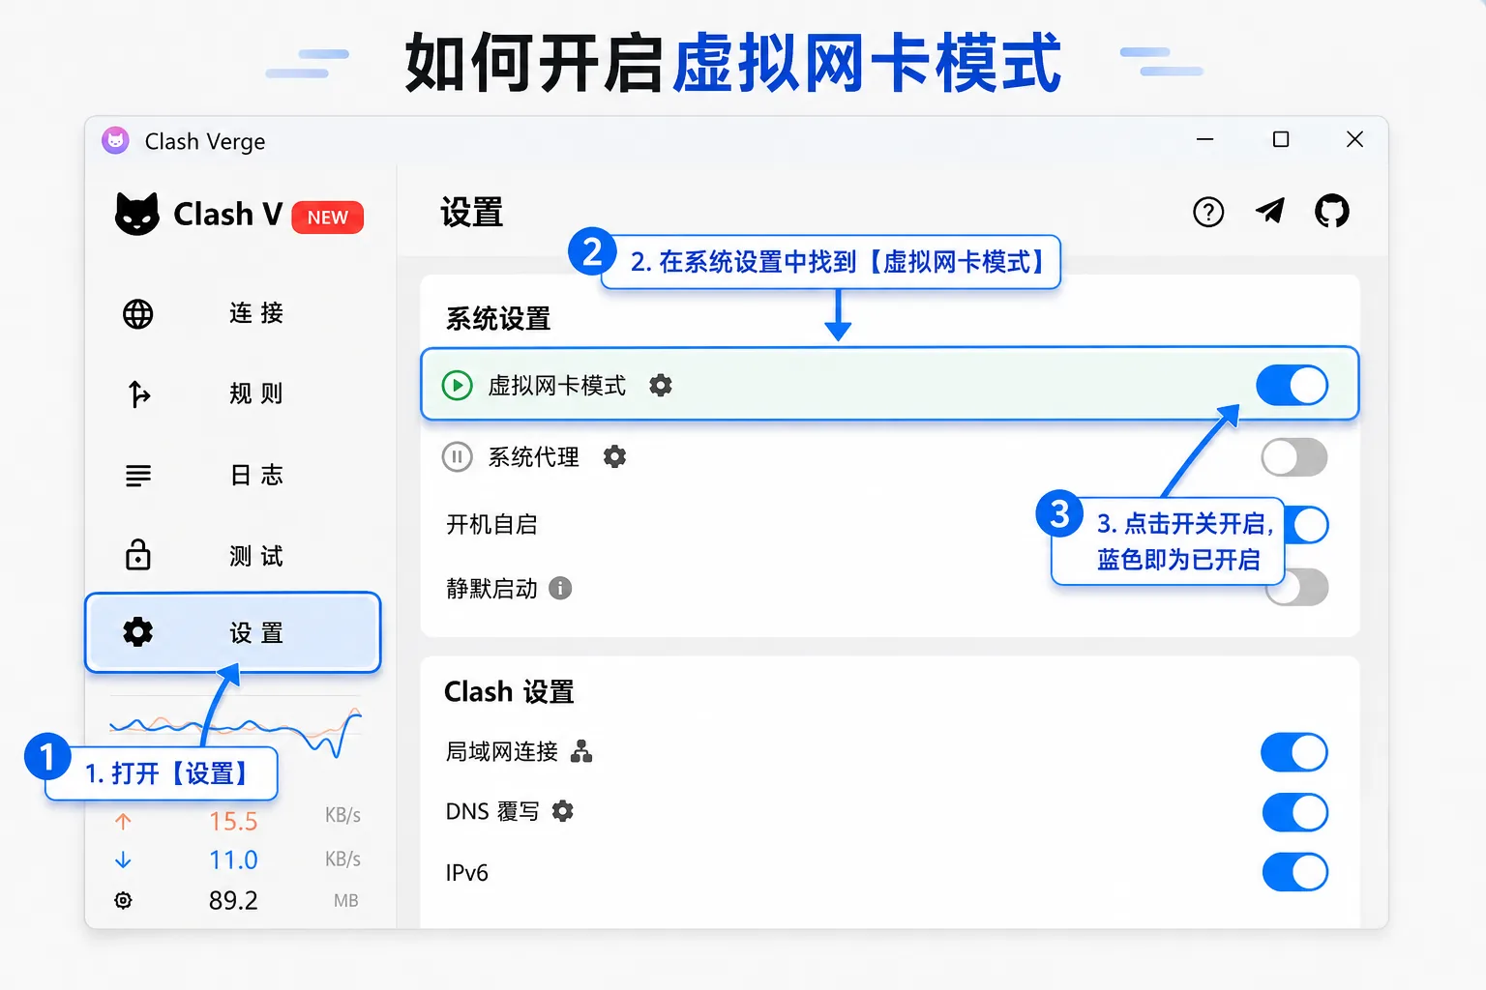Click the 开机自启 label
1486x990 pixels.
coord(491,525)
